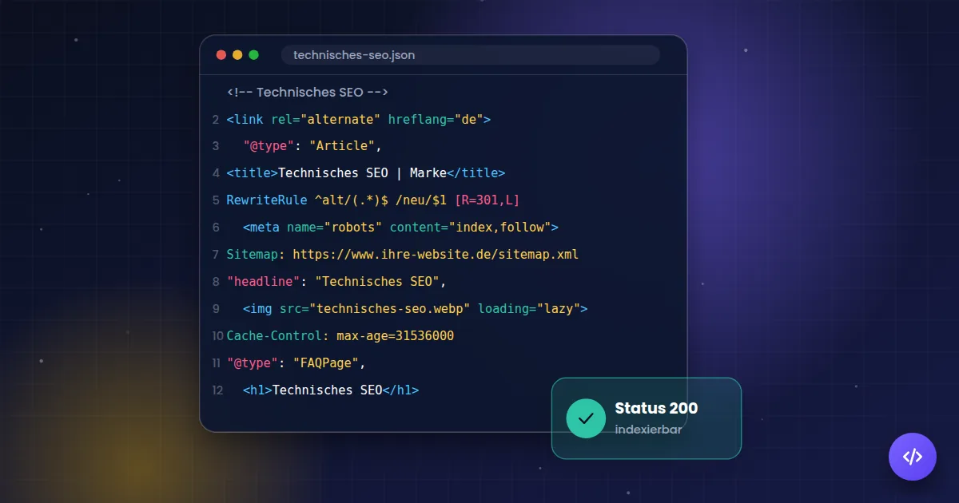Open the sitemap.xml URL in the Sitemap line
Screen dimensions: 959x503
click(436, 255)
